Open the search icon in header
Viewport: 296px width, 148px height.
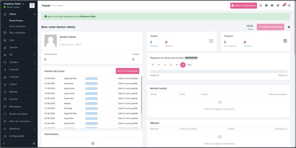coord(260,5)
